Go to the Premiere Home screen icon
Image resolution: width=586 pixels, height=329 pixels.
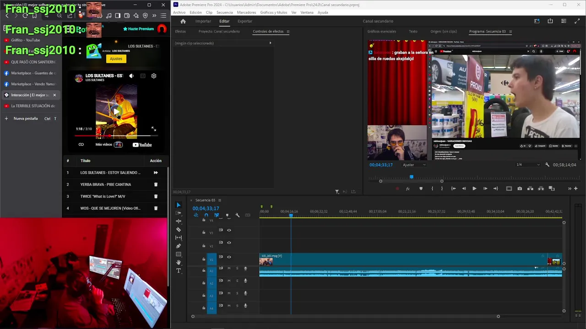pos(183,21)
